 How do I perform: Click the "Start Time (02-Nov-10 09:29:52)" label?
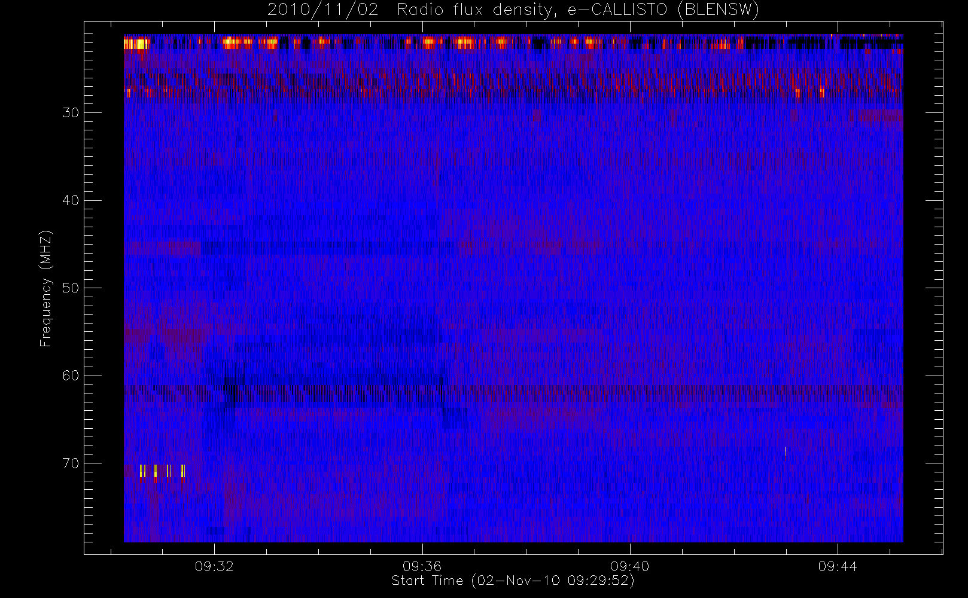[513, 581]
